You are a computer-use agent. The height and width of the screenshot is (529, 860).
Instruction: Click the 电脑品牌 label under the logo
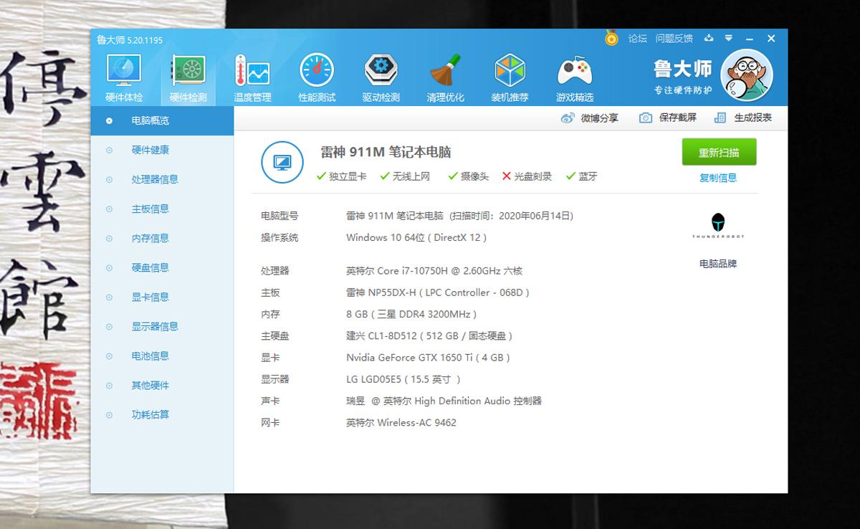pyautogui.click(x=718, y=264)
